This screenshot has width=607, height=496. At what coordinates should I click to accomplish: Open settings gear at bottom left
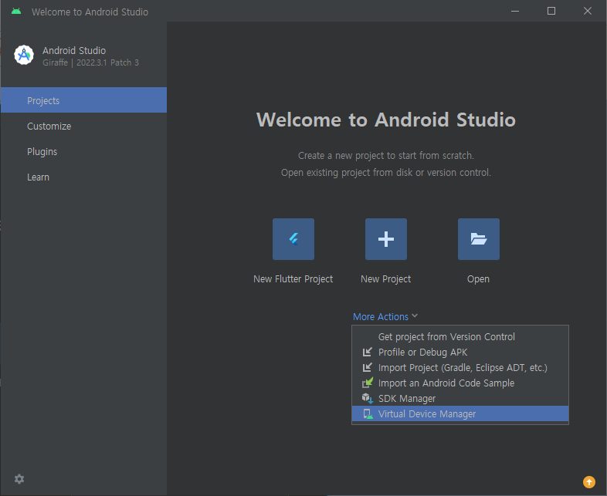click(x=19, y=479)
